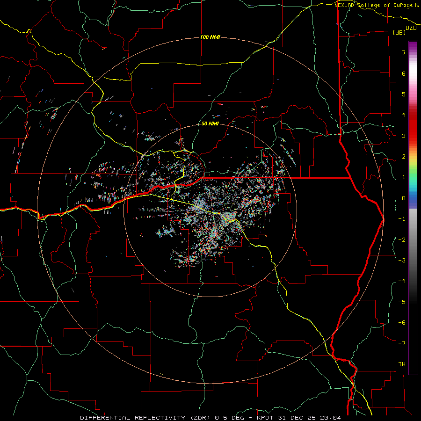Click the "5" value on the color scale

click(404, 94)
